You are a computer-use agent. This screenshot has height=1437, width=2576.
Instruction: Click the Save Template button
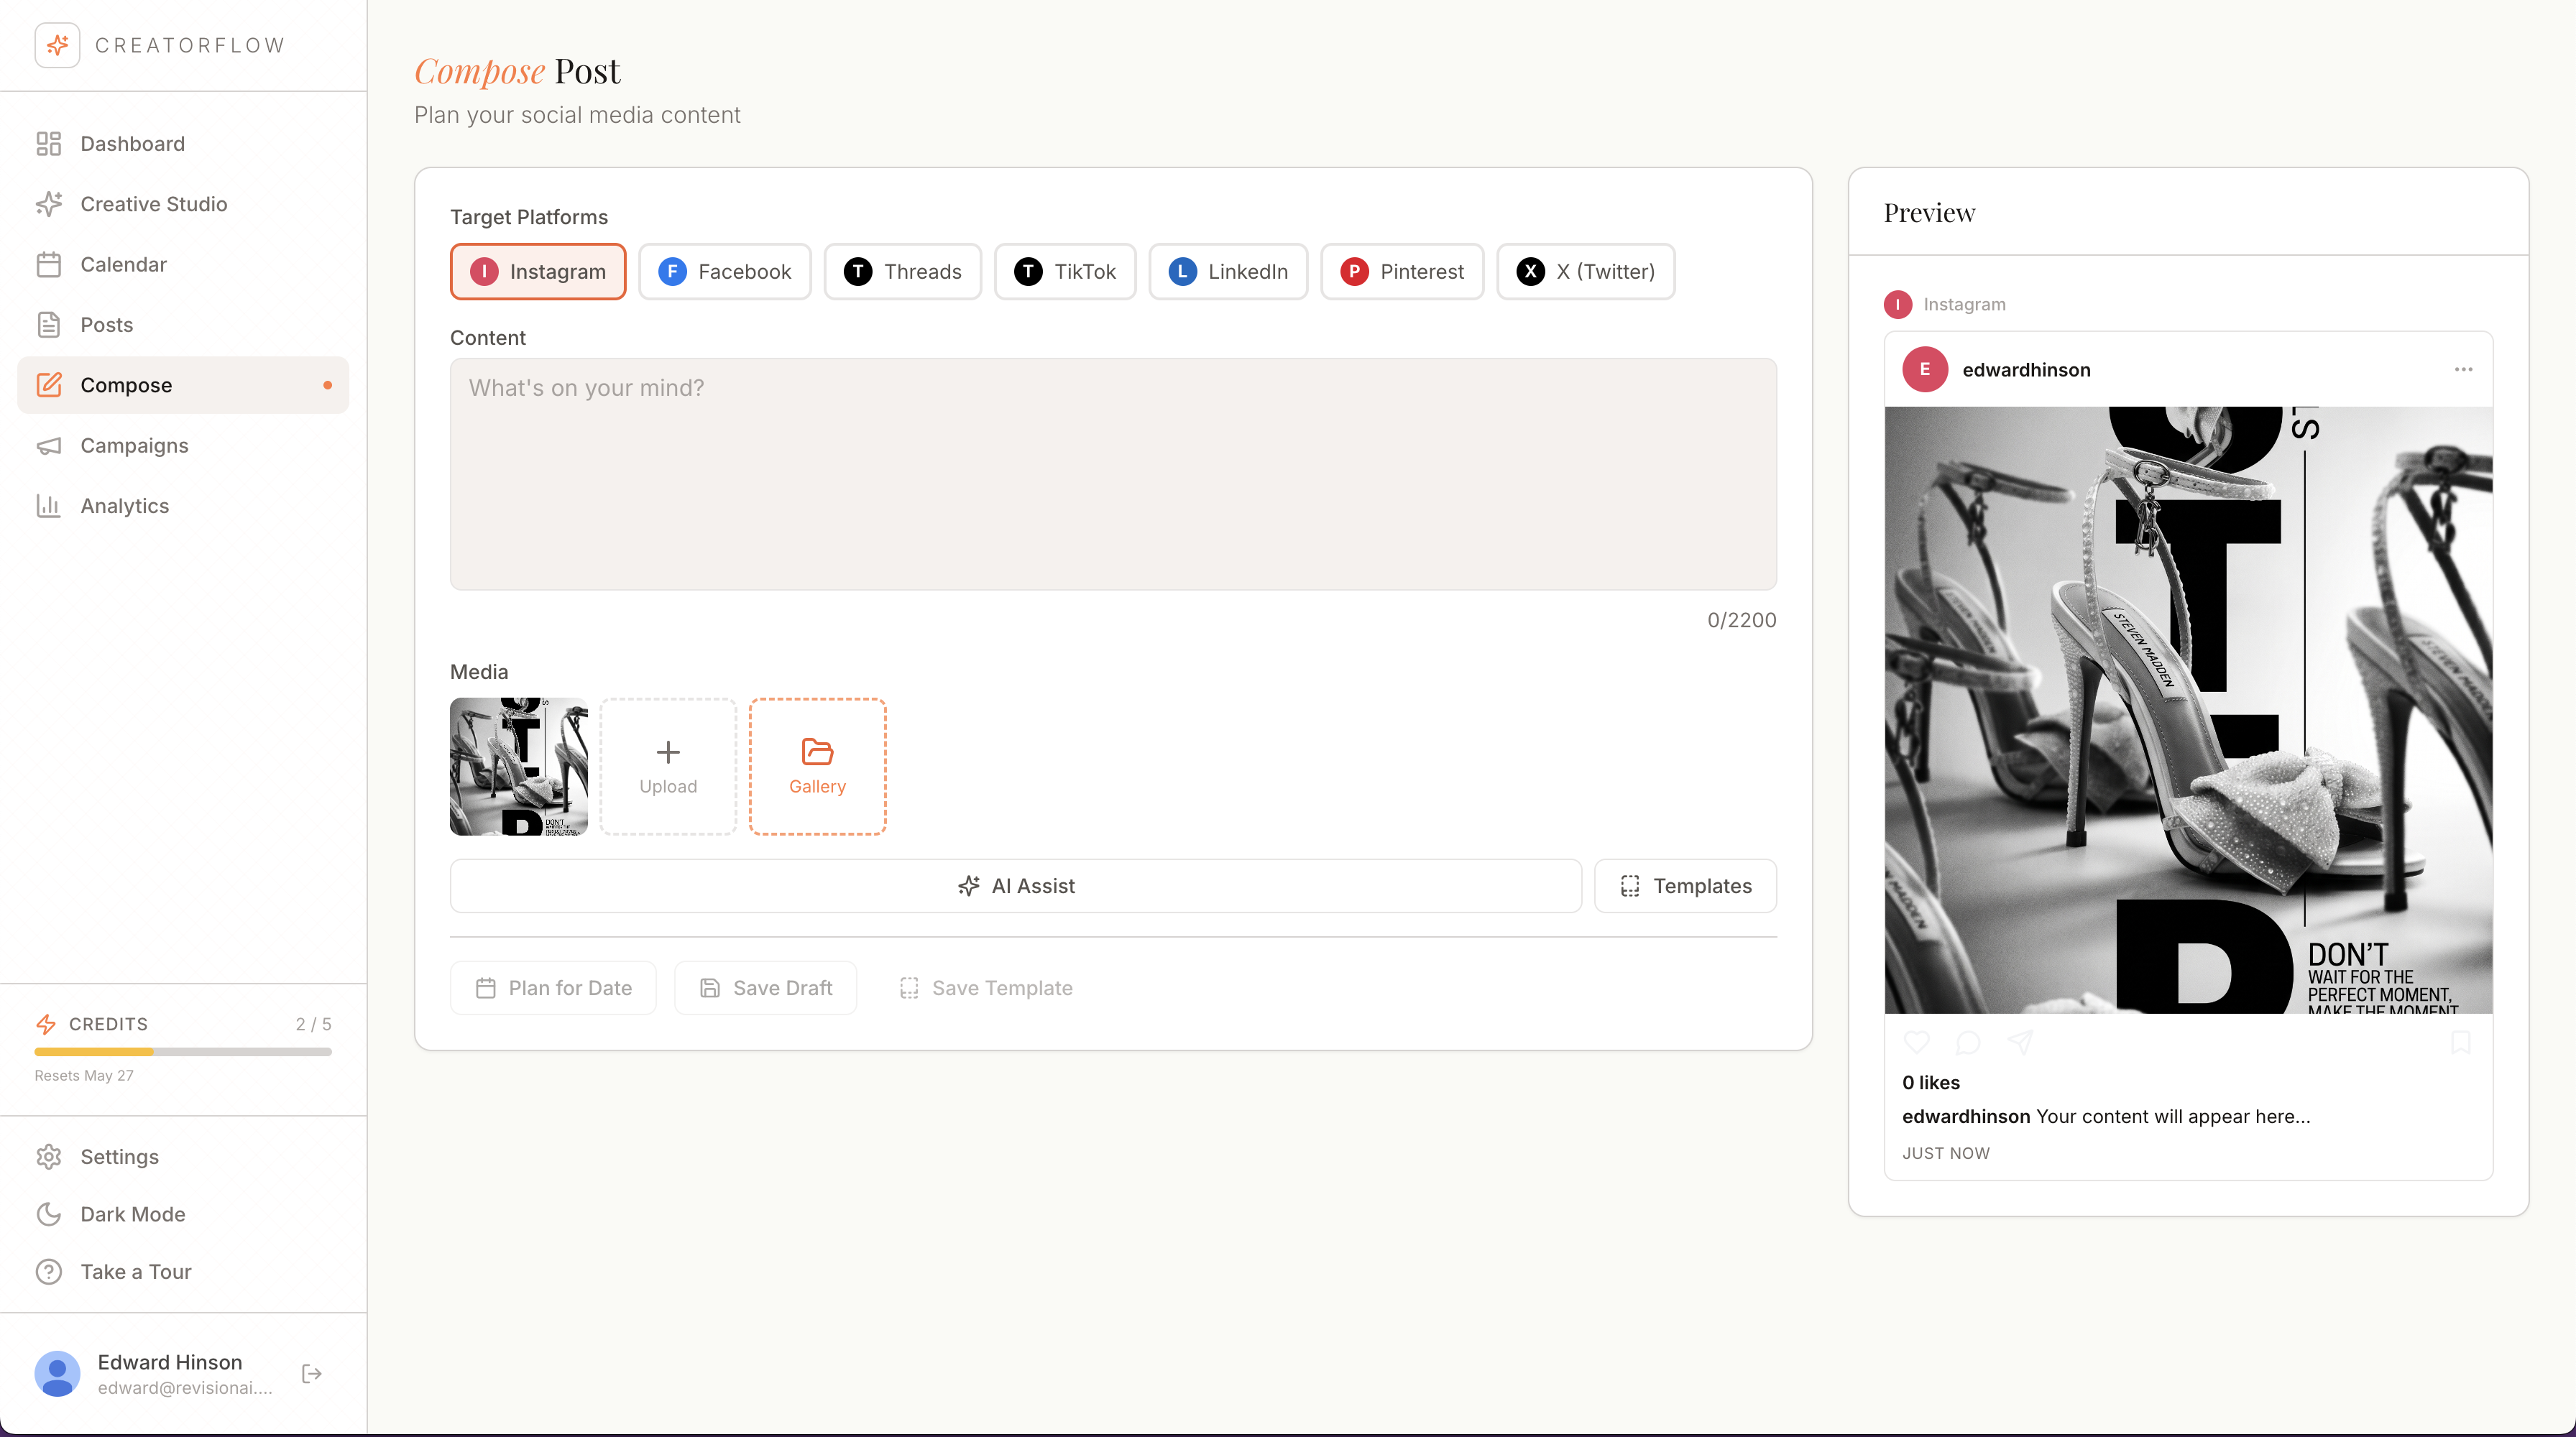985,989
